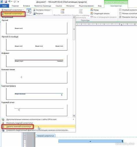Screen dimensions: 137x147
Task: Choose the Годовой отчет footer thumbnail
Action: pos(37,110)
